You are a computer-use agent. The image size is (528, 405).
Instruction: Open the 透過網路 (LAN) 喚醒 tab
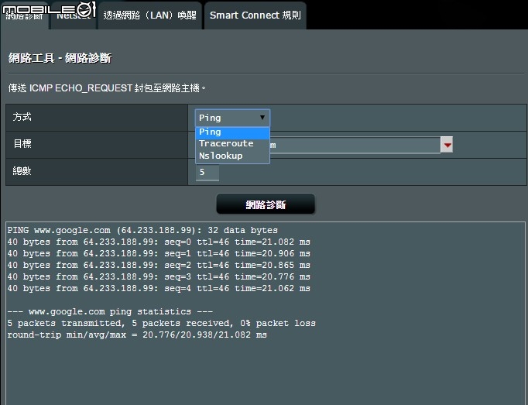tap(150, 15)
